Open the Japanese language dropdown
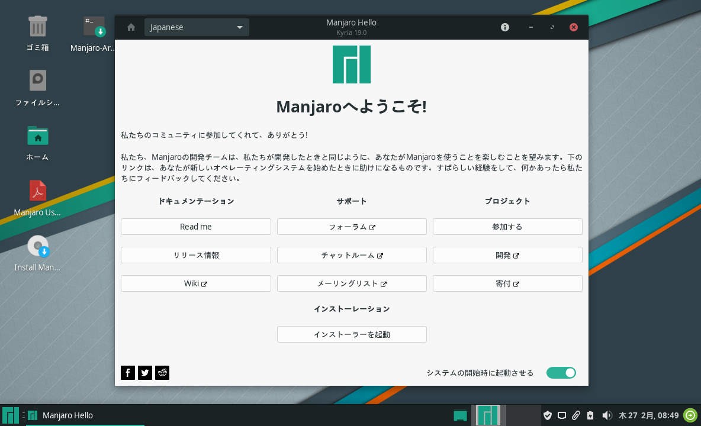Image resolution: width=701 pixels, height=426 pixels. 197,27
